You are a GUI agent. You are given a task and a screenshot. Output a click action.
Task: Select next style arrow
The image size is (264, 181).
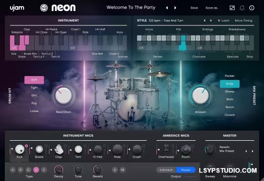[211, 21]
